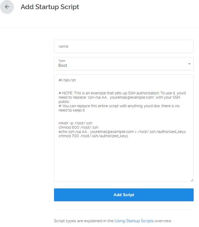Click the chmod 700 authorized_keys line

pyautogui.click(x=93, y=136)
